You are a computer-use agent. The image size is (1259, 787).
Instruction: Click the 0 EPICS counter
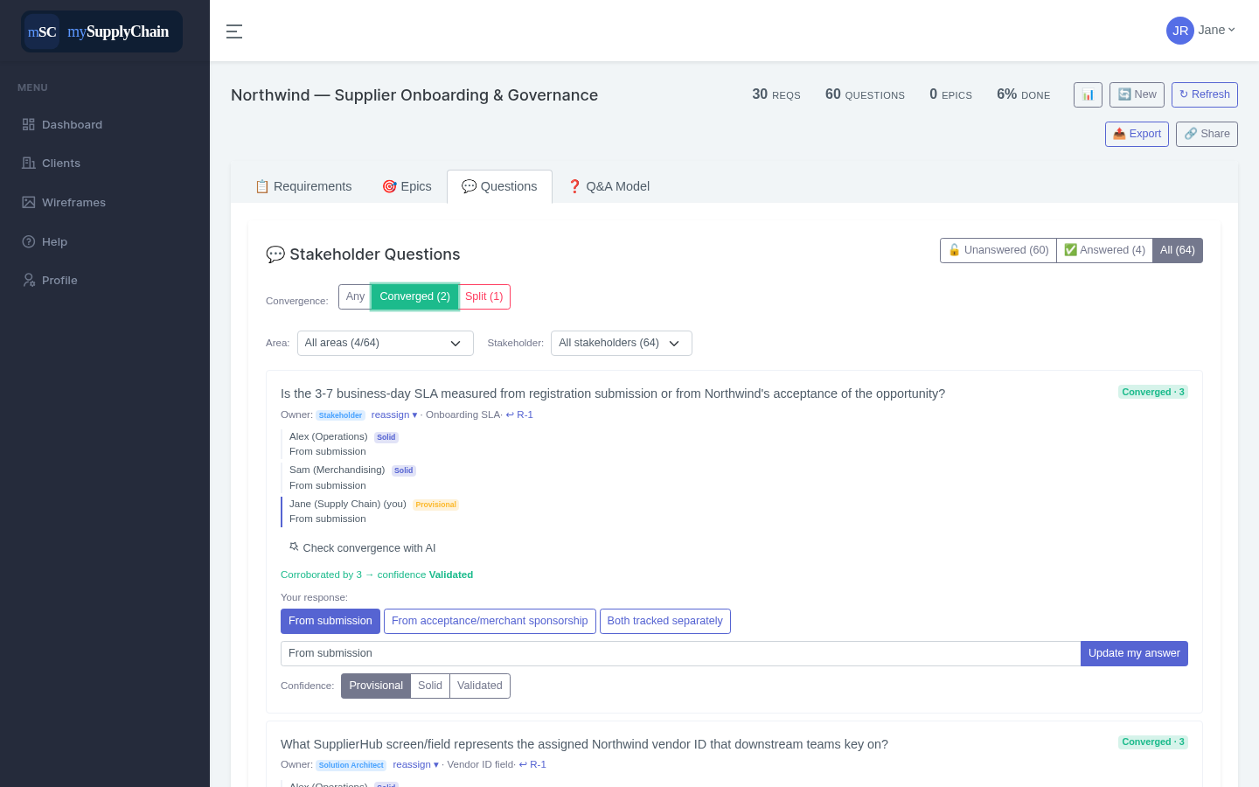click(x=950, y=94)
